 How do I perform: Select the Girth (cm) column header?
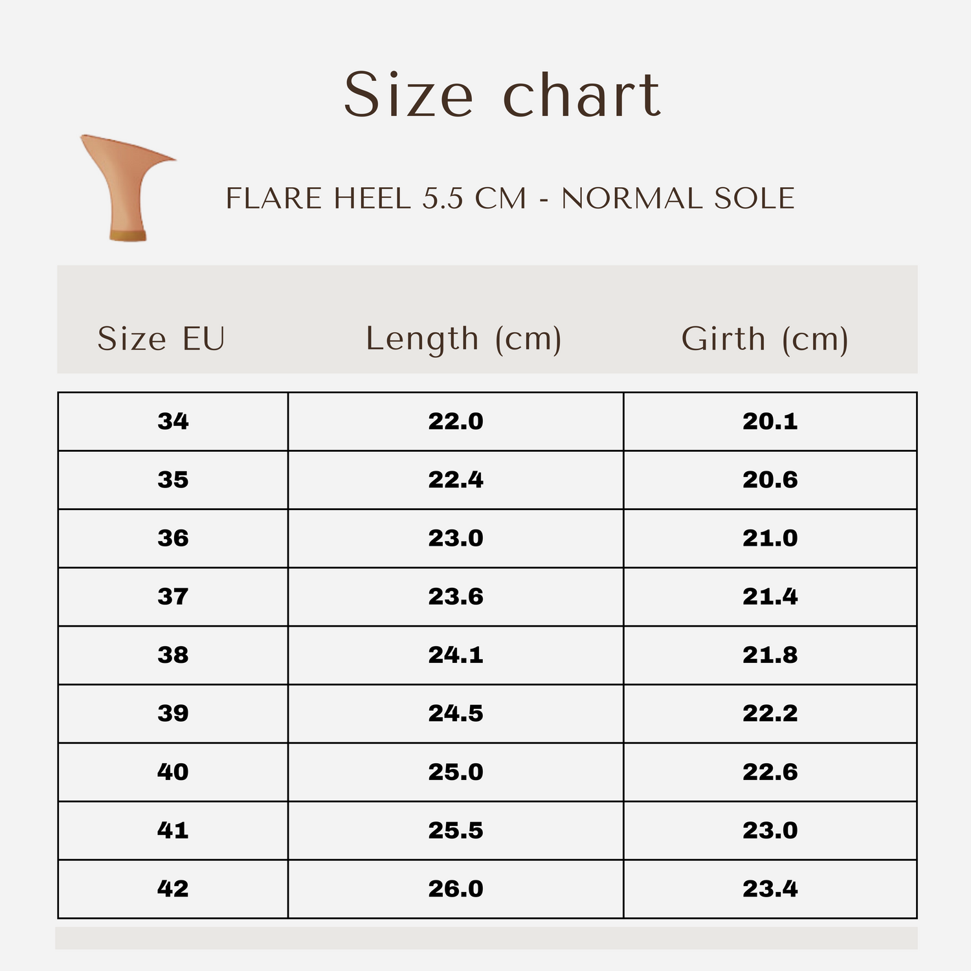tap(765, 339)
